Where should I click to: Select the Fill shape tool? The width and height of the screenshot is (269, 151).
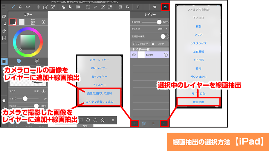(x=63, y=7)
